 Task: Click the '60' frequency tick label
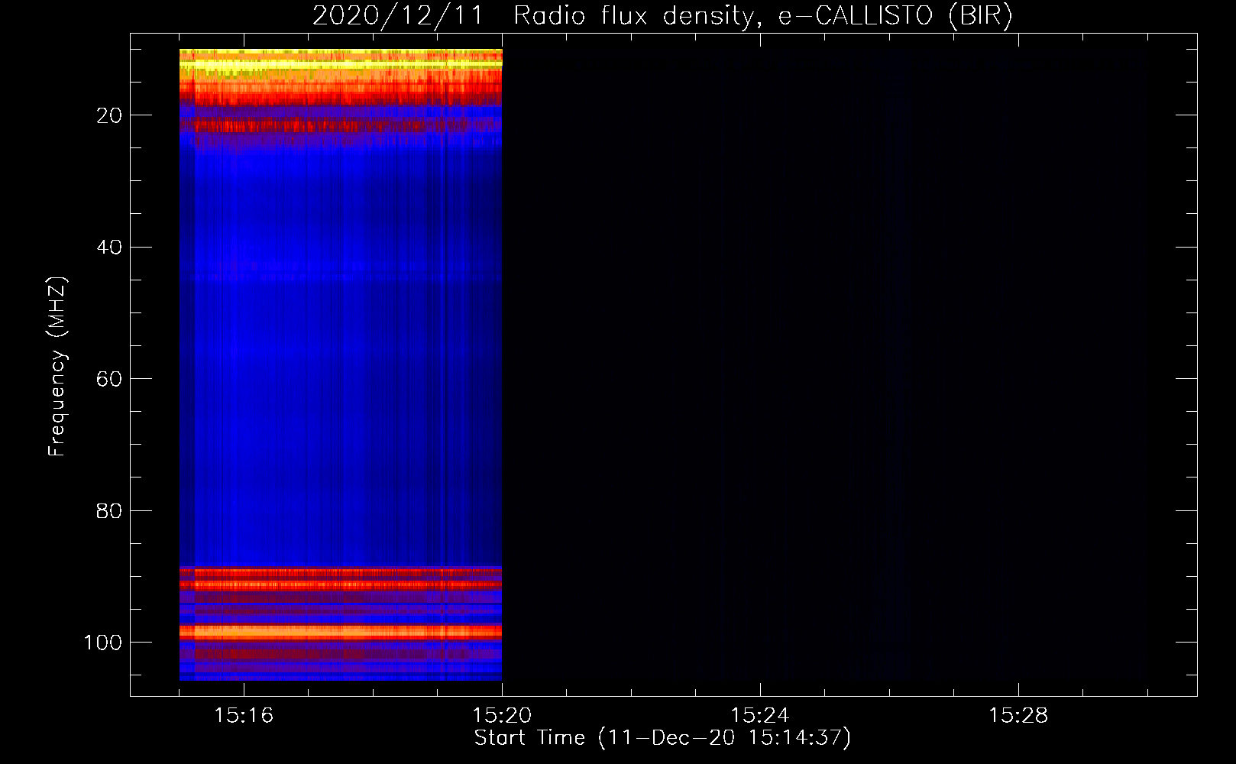click(109, 379)
